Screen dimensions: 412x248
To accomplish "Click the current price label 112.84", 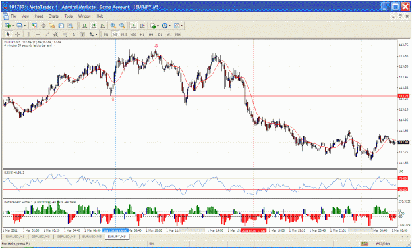I will click(403, 142).
